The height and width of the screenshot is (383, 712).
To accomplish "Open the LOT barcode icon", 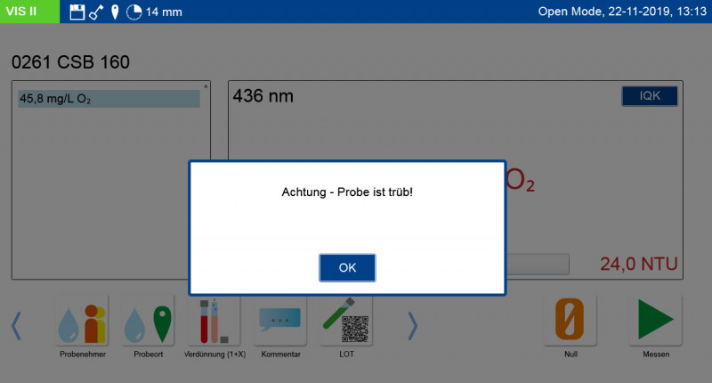I will (346, 321).
